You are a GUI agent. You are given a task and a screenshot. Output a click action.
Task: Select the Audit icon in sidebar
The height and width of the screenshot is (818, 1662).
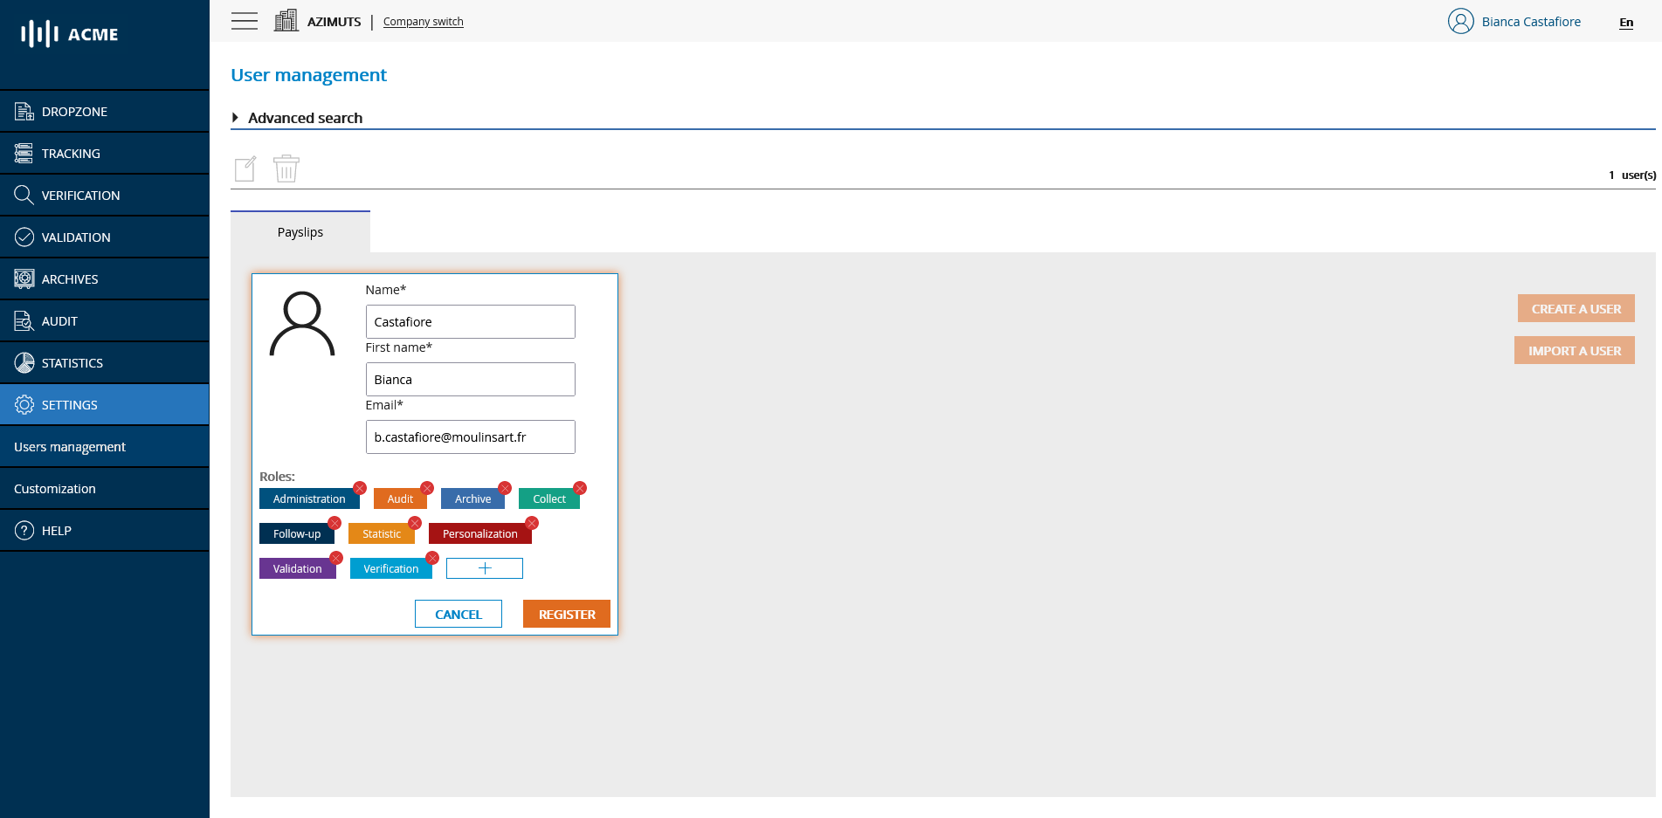point(24,320)
